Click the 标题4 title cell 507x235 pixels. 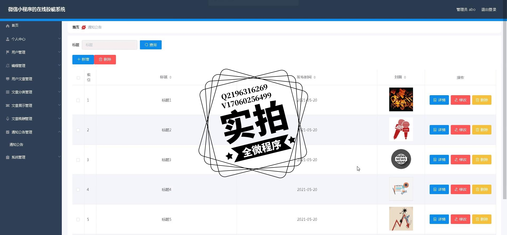[166, 190]
